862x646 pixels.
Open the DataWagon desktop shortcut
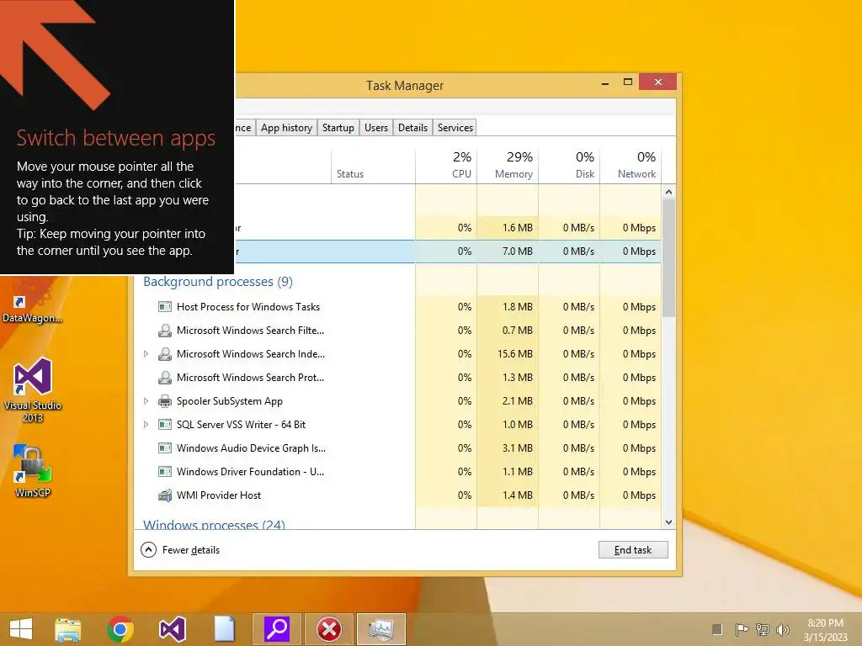33,301
